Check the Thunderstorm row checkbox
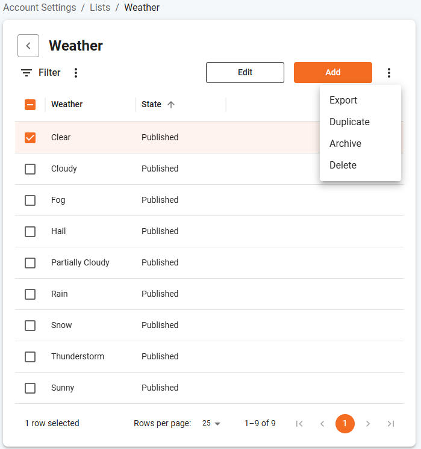421x449 pixels. coord(30,357)
